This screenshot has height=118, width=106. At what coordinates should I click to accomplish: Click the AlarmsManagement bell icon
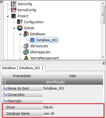[x=26, y=58]
